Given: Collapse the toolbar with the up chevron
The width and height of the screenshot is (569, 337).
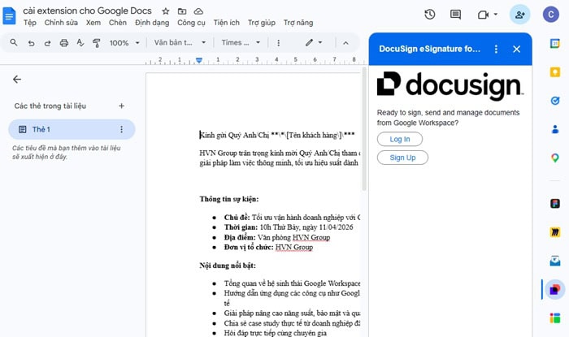Looking at the screenshot, I should pyautogui.click(x=345, y=43).
